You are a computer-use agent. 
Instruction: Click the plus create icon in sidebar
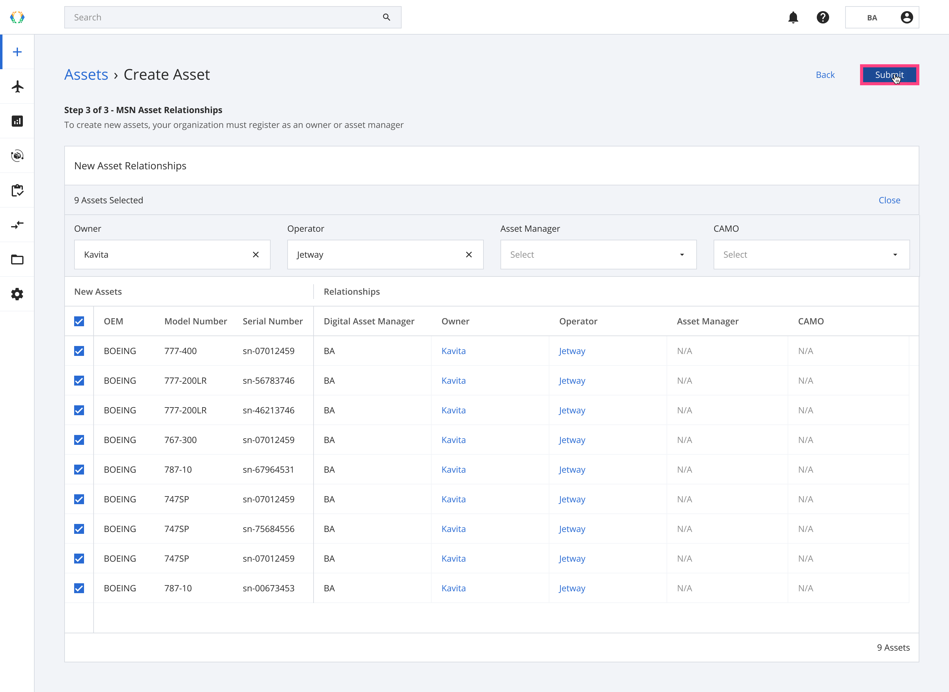(17, 52)
